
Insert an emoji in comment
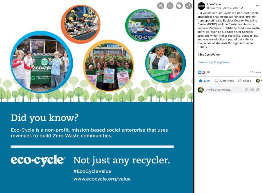pyautogui.click(x=246, y=90)
